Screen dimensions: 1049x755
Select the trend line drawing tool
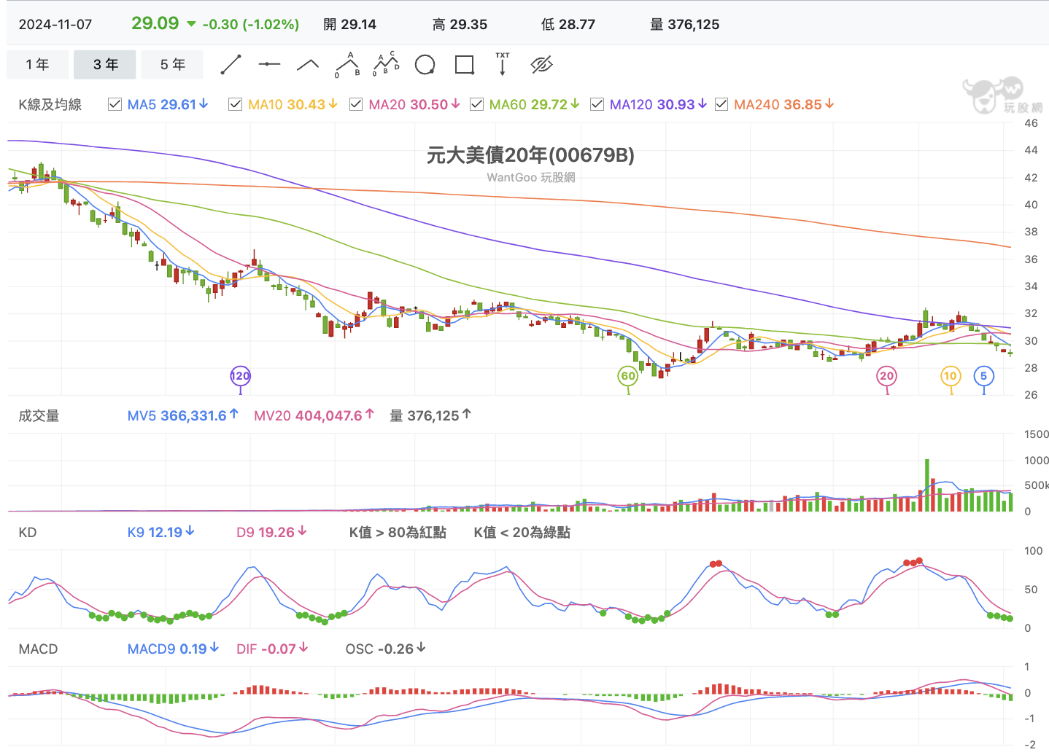(231, 64)
